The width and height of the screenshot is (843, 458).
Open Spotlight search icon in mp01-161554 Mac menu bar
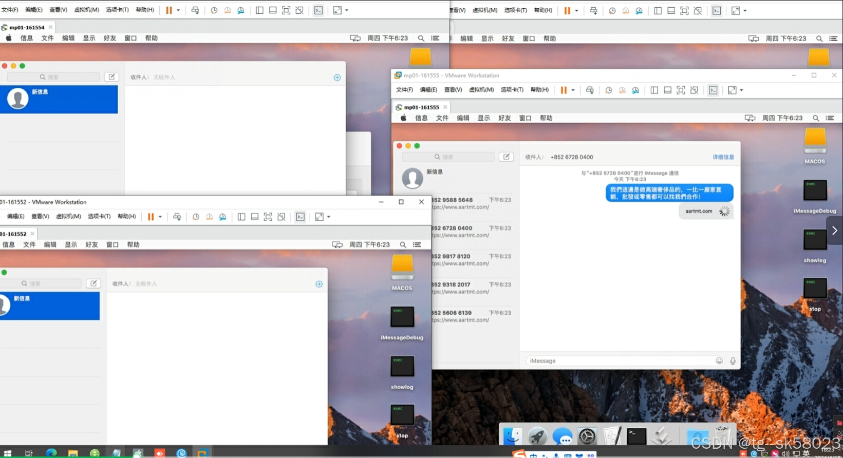421,38
